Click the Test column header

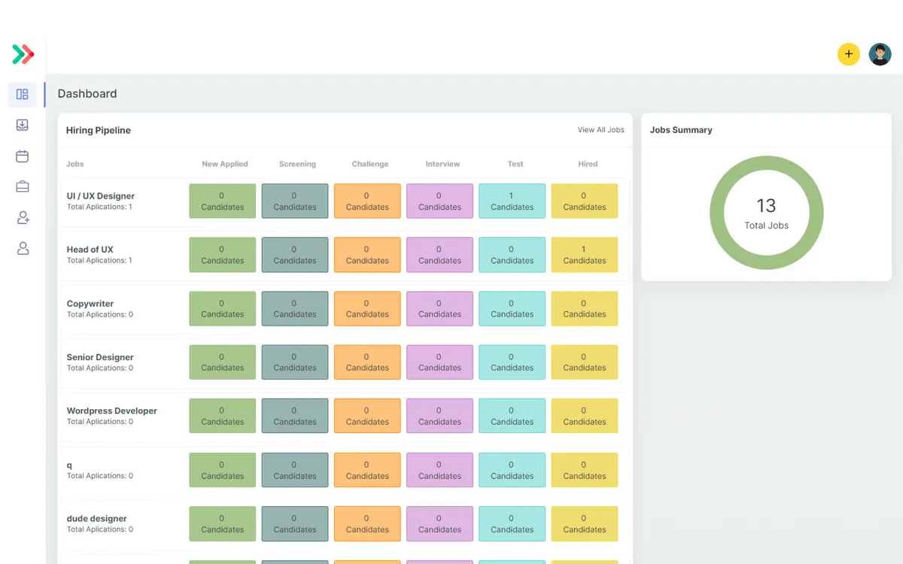coord(515,164)
